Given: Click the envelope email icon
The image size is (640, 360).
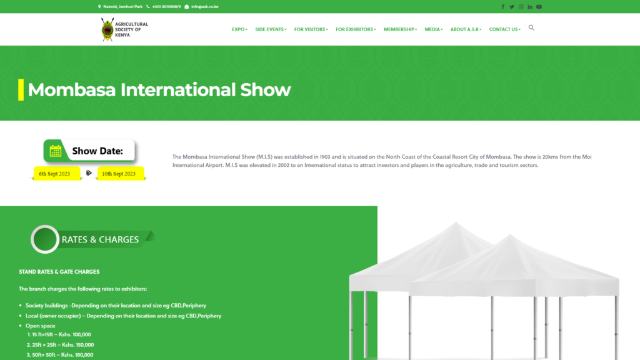Looking at the screenshot, I should pyautogui.click(x=186, y=6).
